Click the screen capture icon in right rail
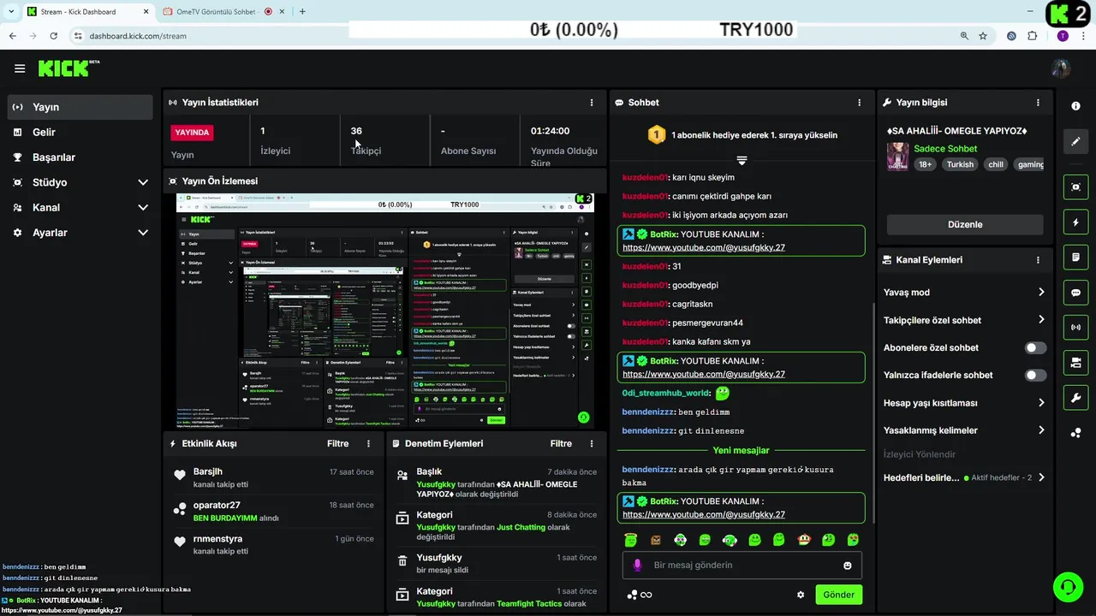The image size is (1096, 616). (x=1075, y=187)
